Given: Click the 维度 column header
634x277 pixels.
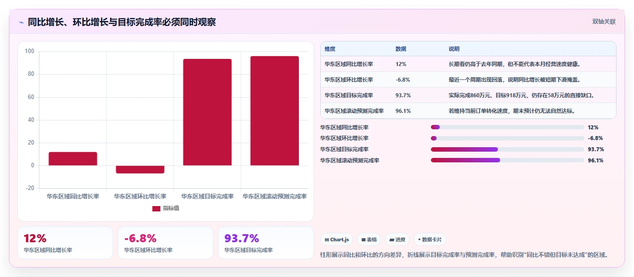Looking at the screenshot, I should pyautogui.click(x=330, y=49).
